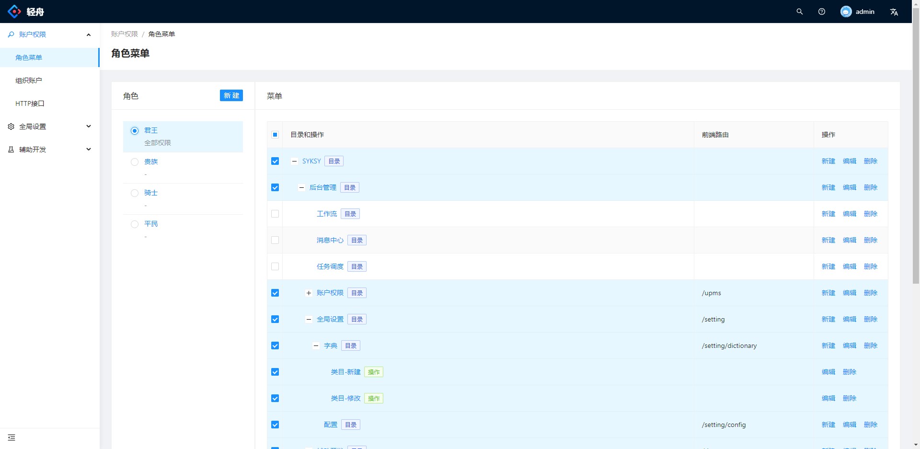Image resolution: width=920 pixels, height=449 pixels.
Task: Uncheck the 账户权限 row checkbox
Action: [275, 293]
